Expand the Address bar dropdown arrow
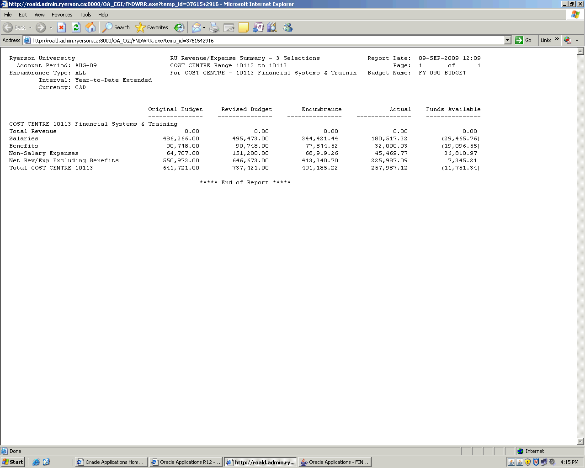The width and height of the screenshot is (585, 468). tap(507, 40)
